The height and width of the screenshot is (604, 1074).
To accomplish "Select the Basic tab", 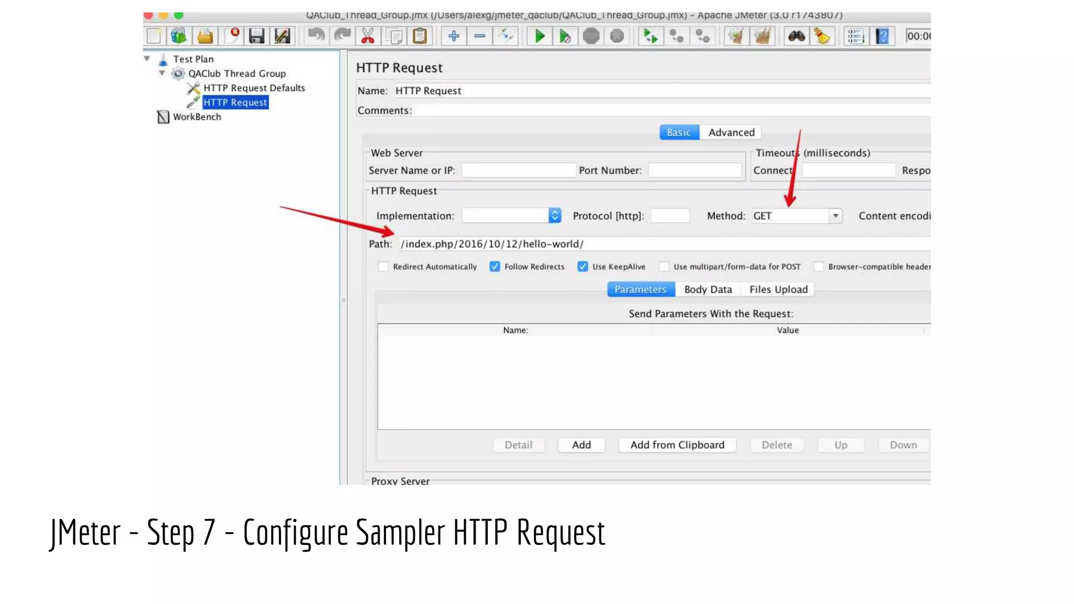I will coord(679,133).
